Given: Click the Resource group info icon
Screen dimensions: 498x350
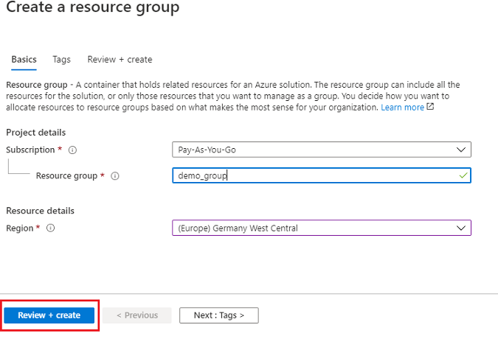Looking at the screenshot, I should pyautogui.click(x=114, y=176).
